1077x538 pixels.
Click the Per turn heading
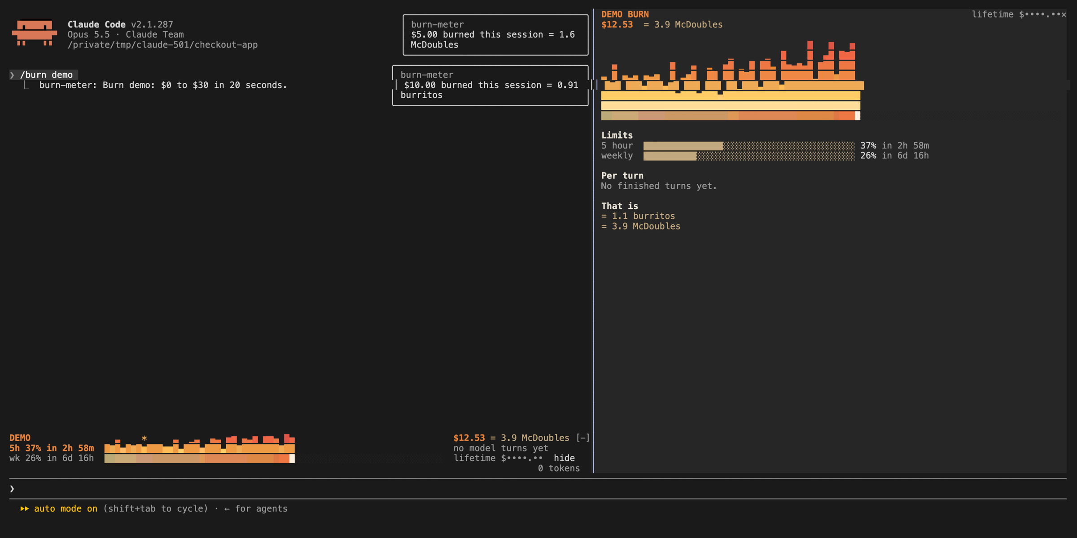[622, 176]
